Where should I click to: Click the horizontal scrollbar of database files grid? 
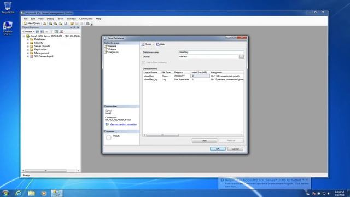click(193, 135)
